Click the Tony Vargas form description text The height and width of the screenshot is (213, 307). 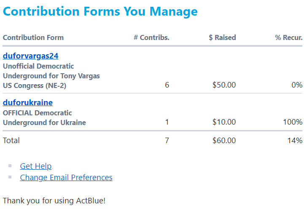point(51,76)
